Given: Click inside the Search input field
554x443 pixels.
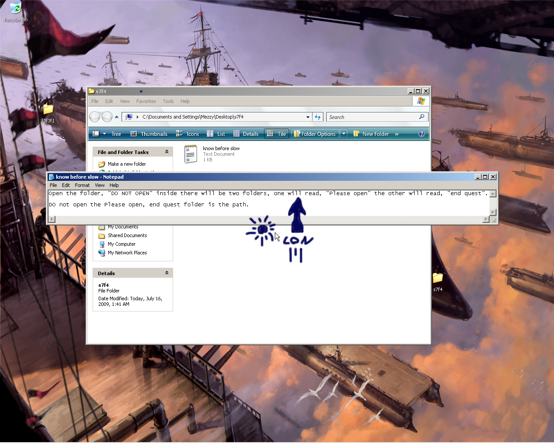Looking at the screenshot, I should (372, 117).
